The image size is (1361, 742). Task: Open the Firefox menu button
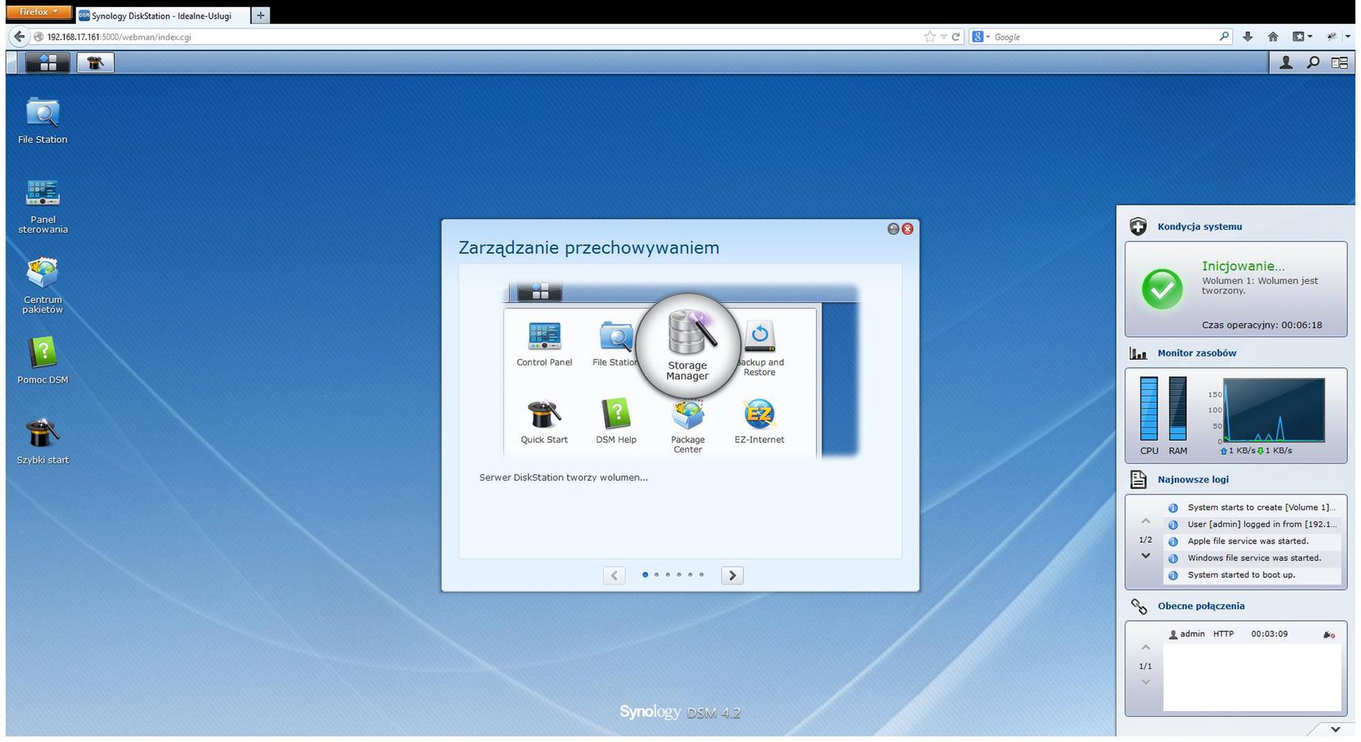point(38,12)
